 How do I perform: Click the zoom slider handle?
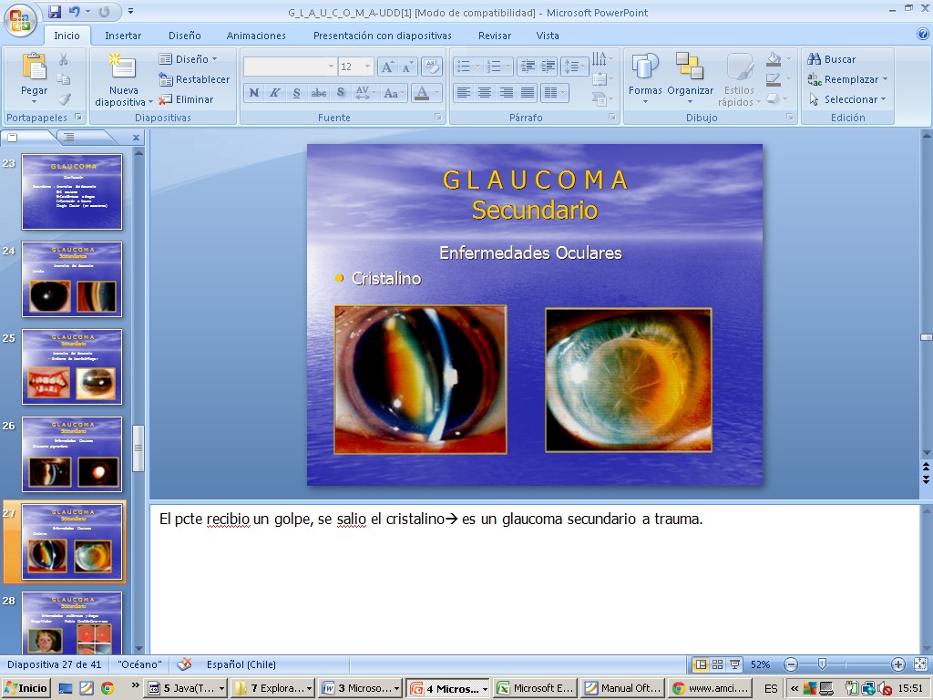tap(822, 664)
